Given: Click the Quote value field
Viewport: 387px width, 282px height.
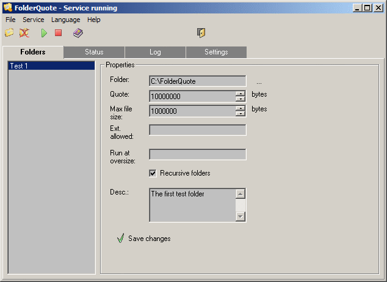Looking at the screenshot, I should pos(192,96).
